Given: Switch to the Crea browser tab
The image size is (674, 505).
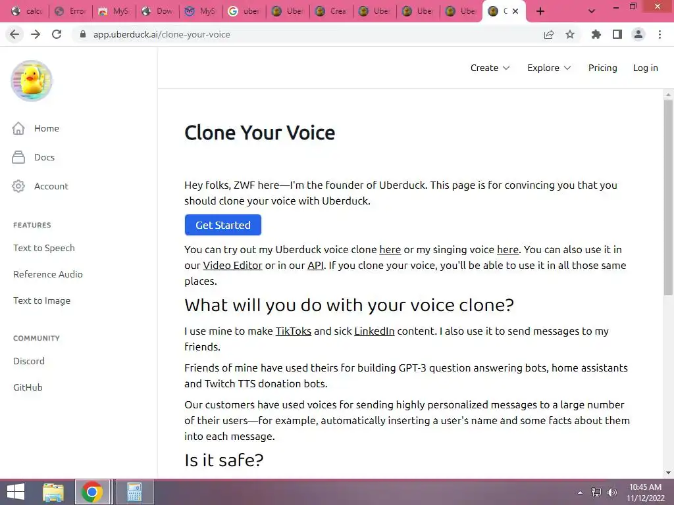Looking at the screenshot, I should point(332,11).
